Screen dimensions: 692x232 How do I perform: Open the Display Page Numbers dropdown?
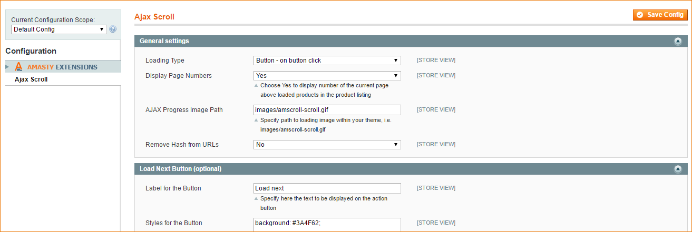(x=327, y=76)
